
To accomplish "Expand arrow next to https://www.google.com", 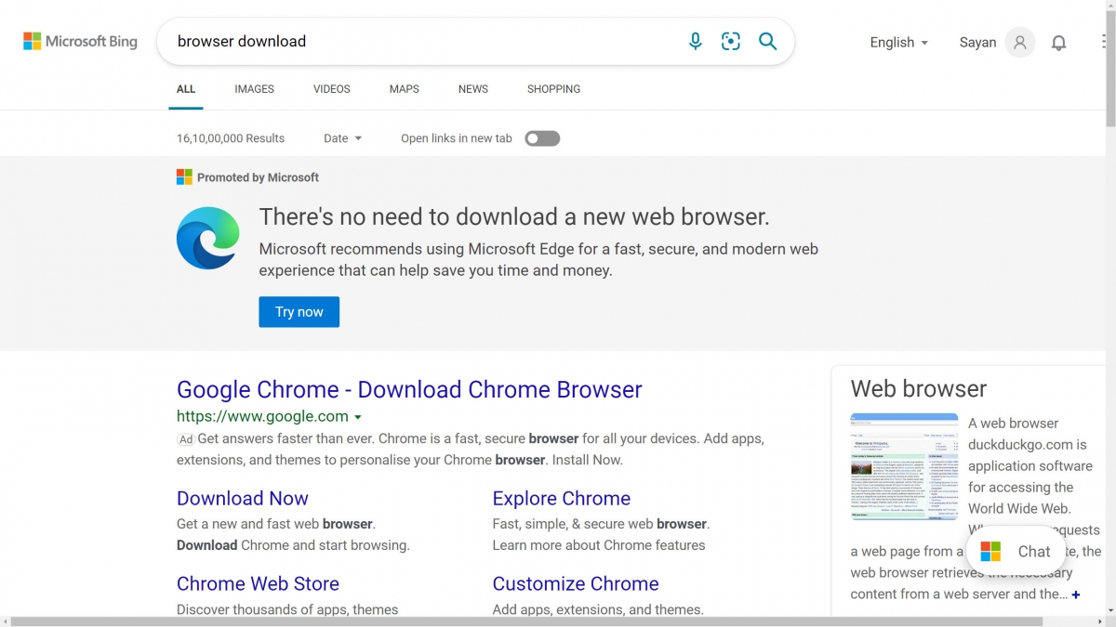I will click(x=358, y=418).
